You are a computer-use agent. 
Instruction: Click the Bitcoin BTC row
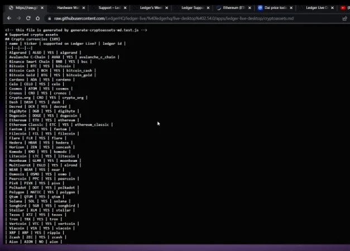[x=40, y=66]
